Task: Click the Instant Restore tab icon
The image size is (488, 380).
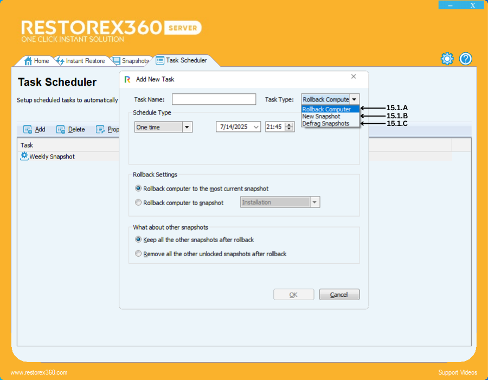Action: [x=60, y=61]
